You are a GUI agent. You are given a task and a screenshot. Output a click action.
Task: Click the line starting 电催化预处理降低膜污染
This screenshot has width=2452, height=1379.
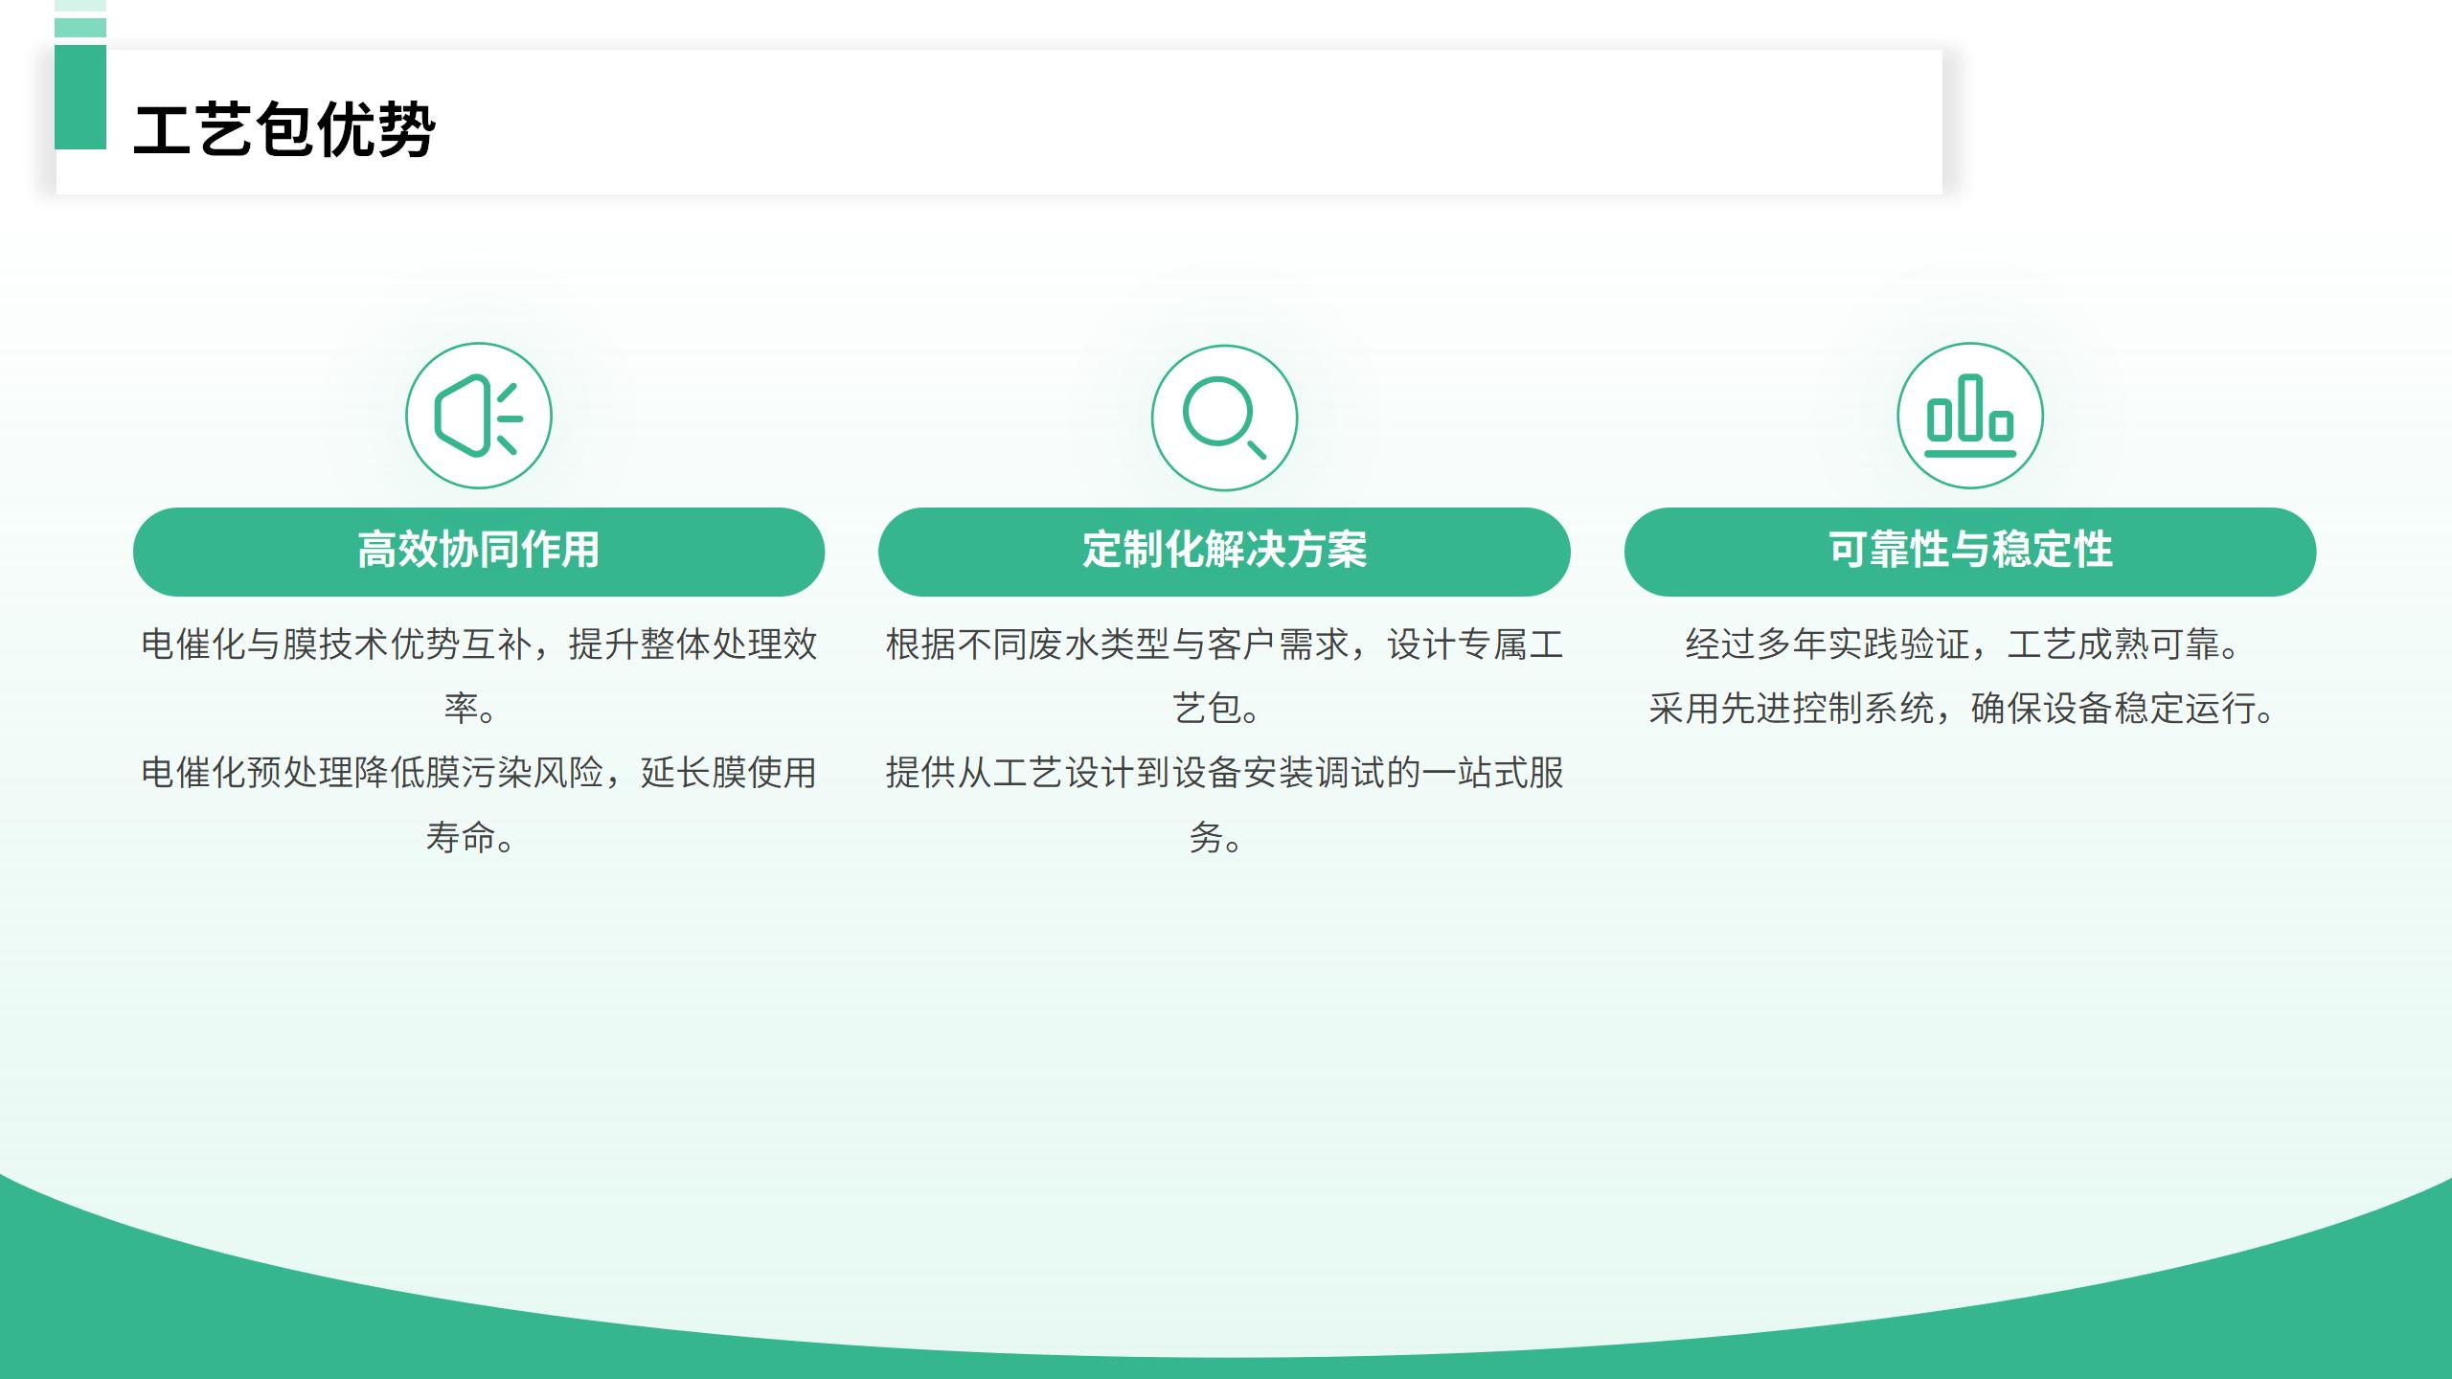pyautogui.click(x=478, y=773)
